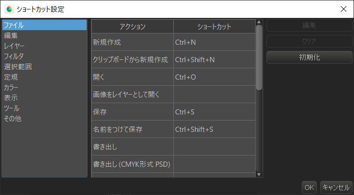The image size is (354, 195).
Task: Select 書き出し (CMYK形式 PSD) action
Action: (132, 164)
